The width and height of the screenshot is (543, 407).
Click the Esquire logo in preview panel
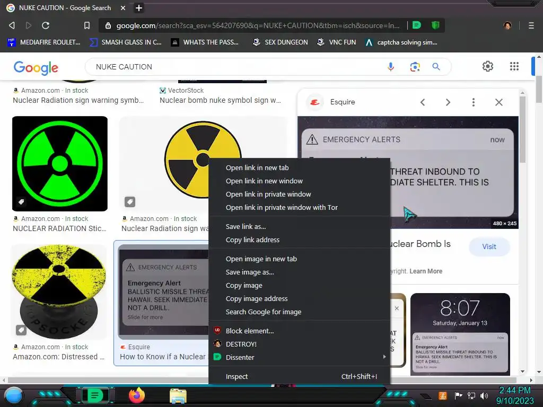click(x=315, y=102)
